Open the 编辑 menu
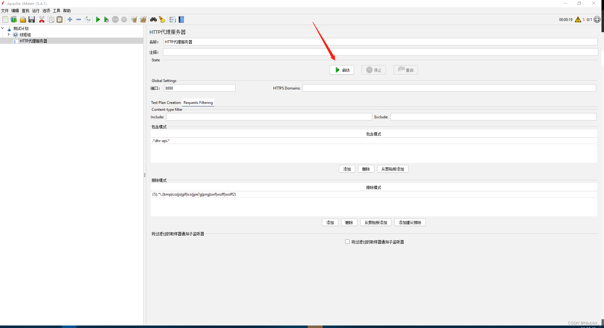 tap(15, 11)
